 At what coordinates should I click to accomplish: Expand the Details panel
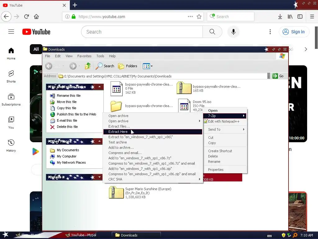coord(100,177)
